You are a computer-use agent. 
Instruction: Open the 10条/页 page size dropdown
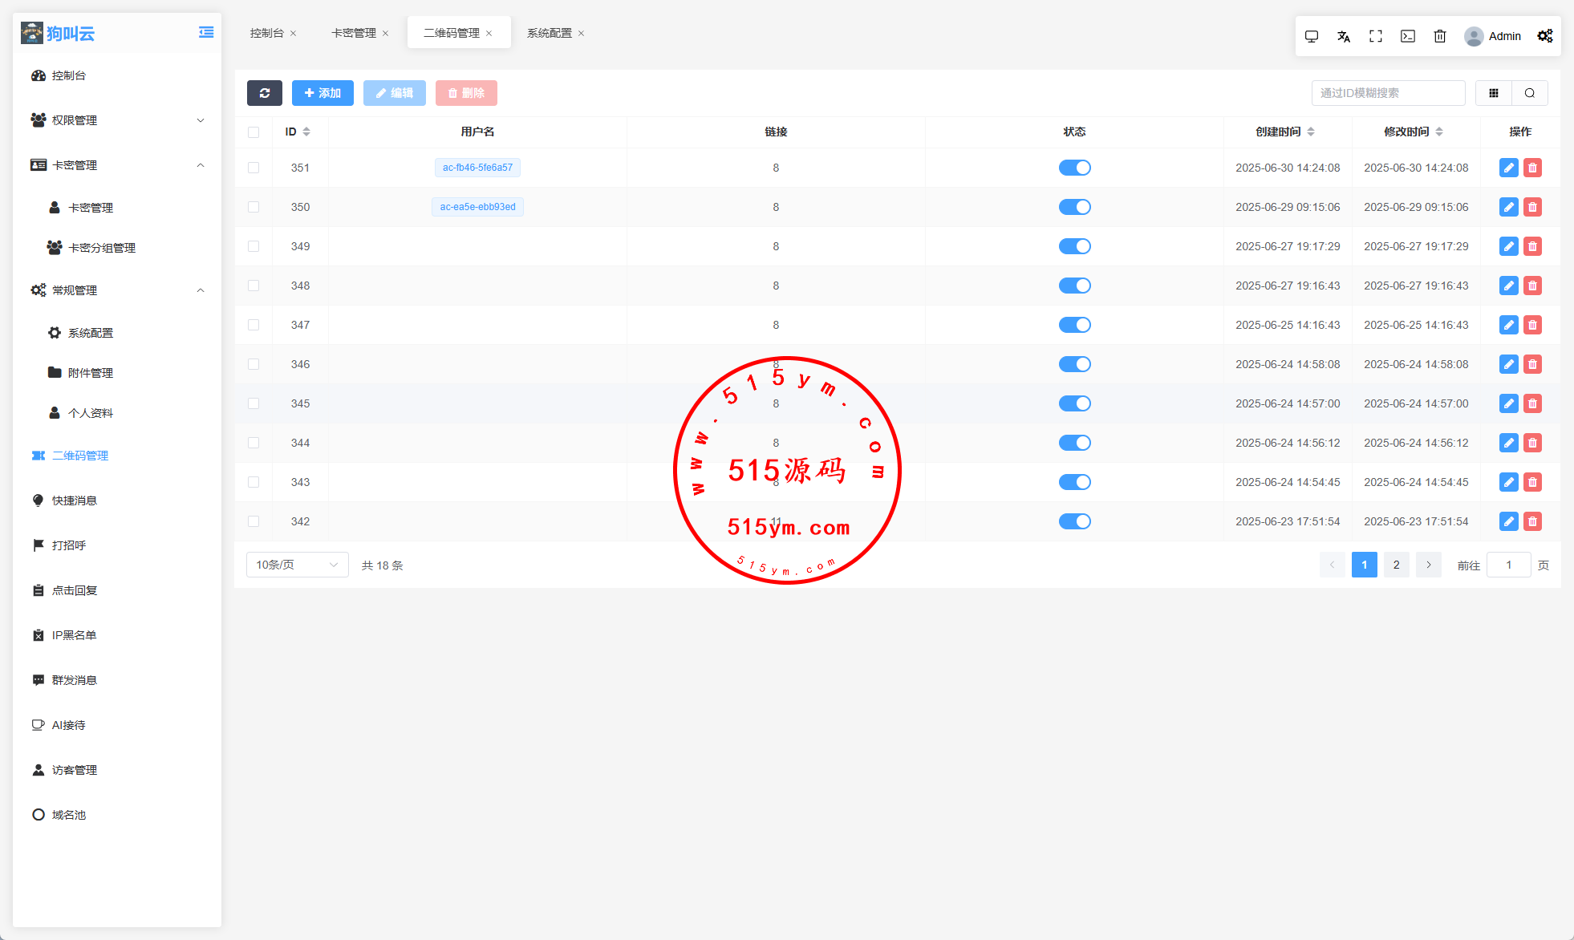coord(297,565)
